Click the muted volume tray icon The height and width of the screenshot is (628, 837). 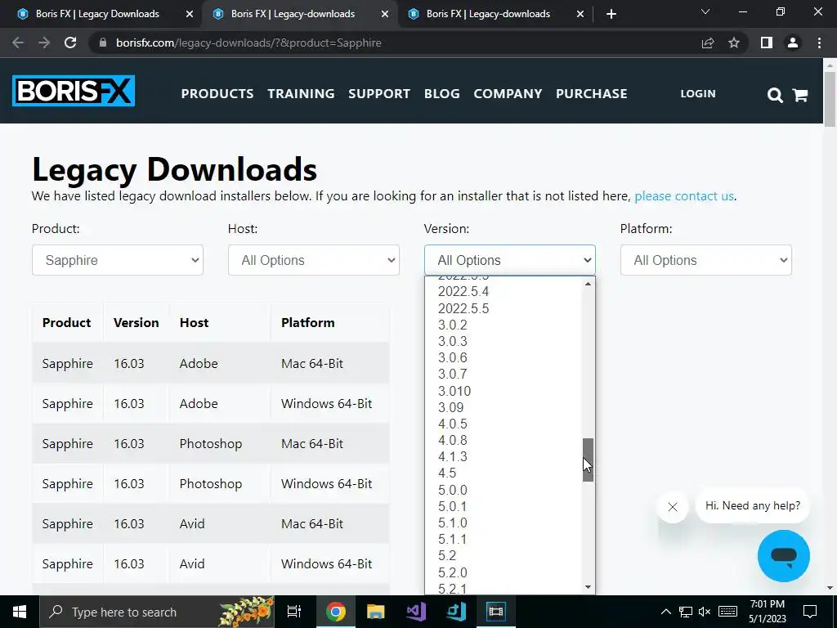pos(705,612)
